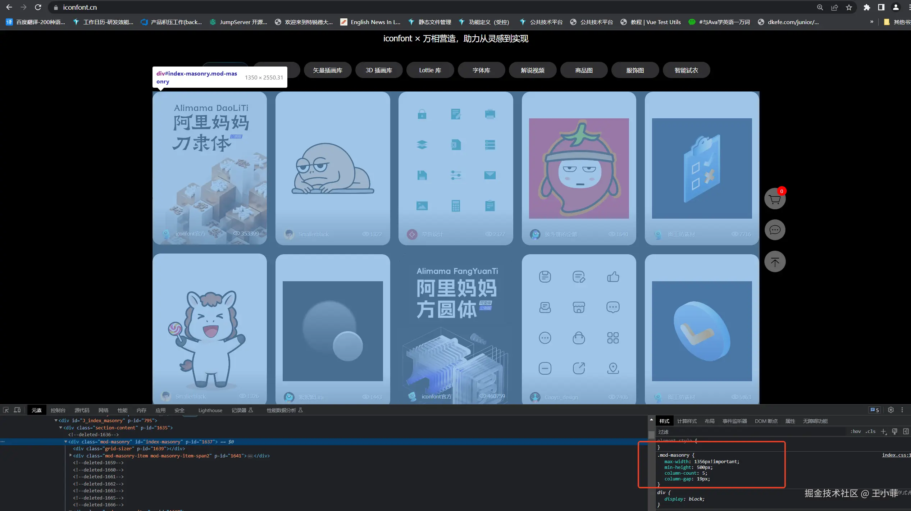Image resolution: width=911 pixels, height=511 pixels.
Task: Toggle the device toolbar icon
Action: [17, 410]
